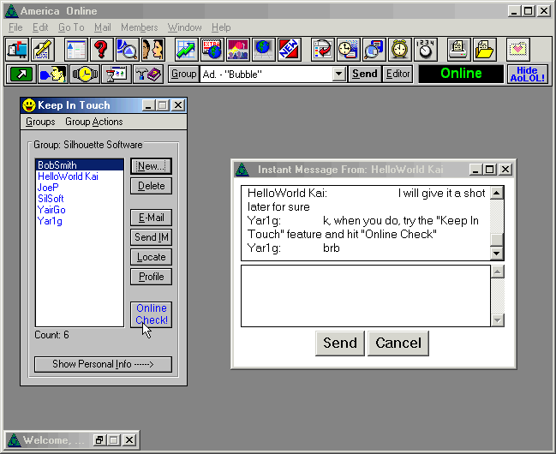
Task: Toggle the Hide AoLOL! button
Action: (x=527, y=74)
